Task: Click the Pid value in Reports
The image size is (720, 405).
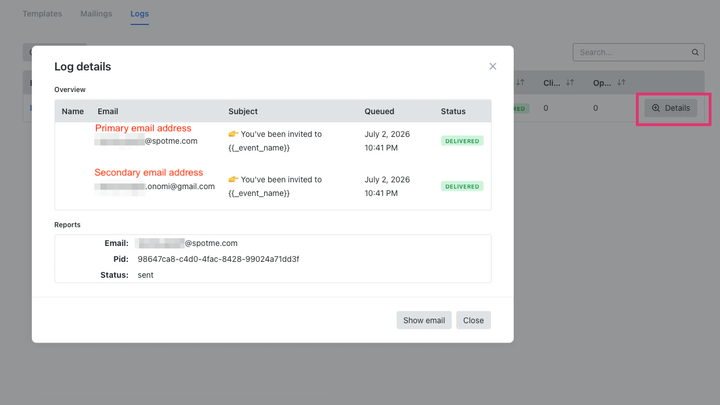Action: [x=218, y=259]
